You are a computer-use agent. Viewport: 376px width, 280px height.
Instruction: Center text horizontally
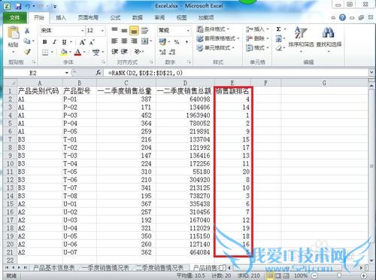coord(124,41)
